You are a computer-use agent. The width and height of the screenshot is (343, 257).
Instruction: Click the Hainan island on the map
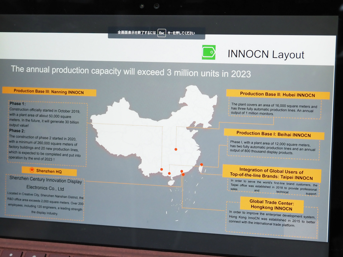(172, 182)
